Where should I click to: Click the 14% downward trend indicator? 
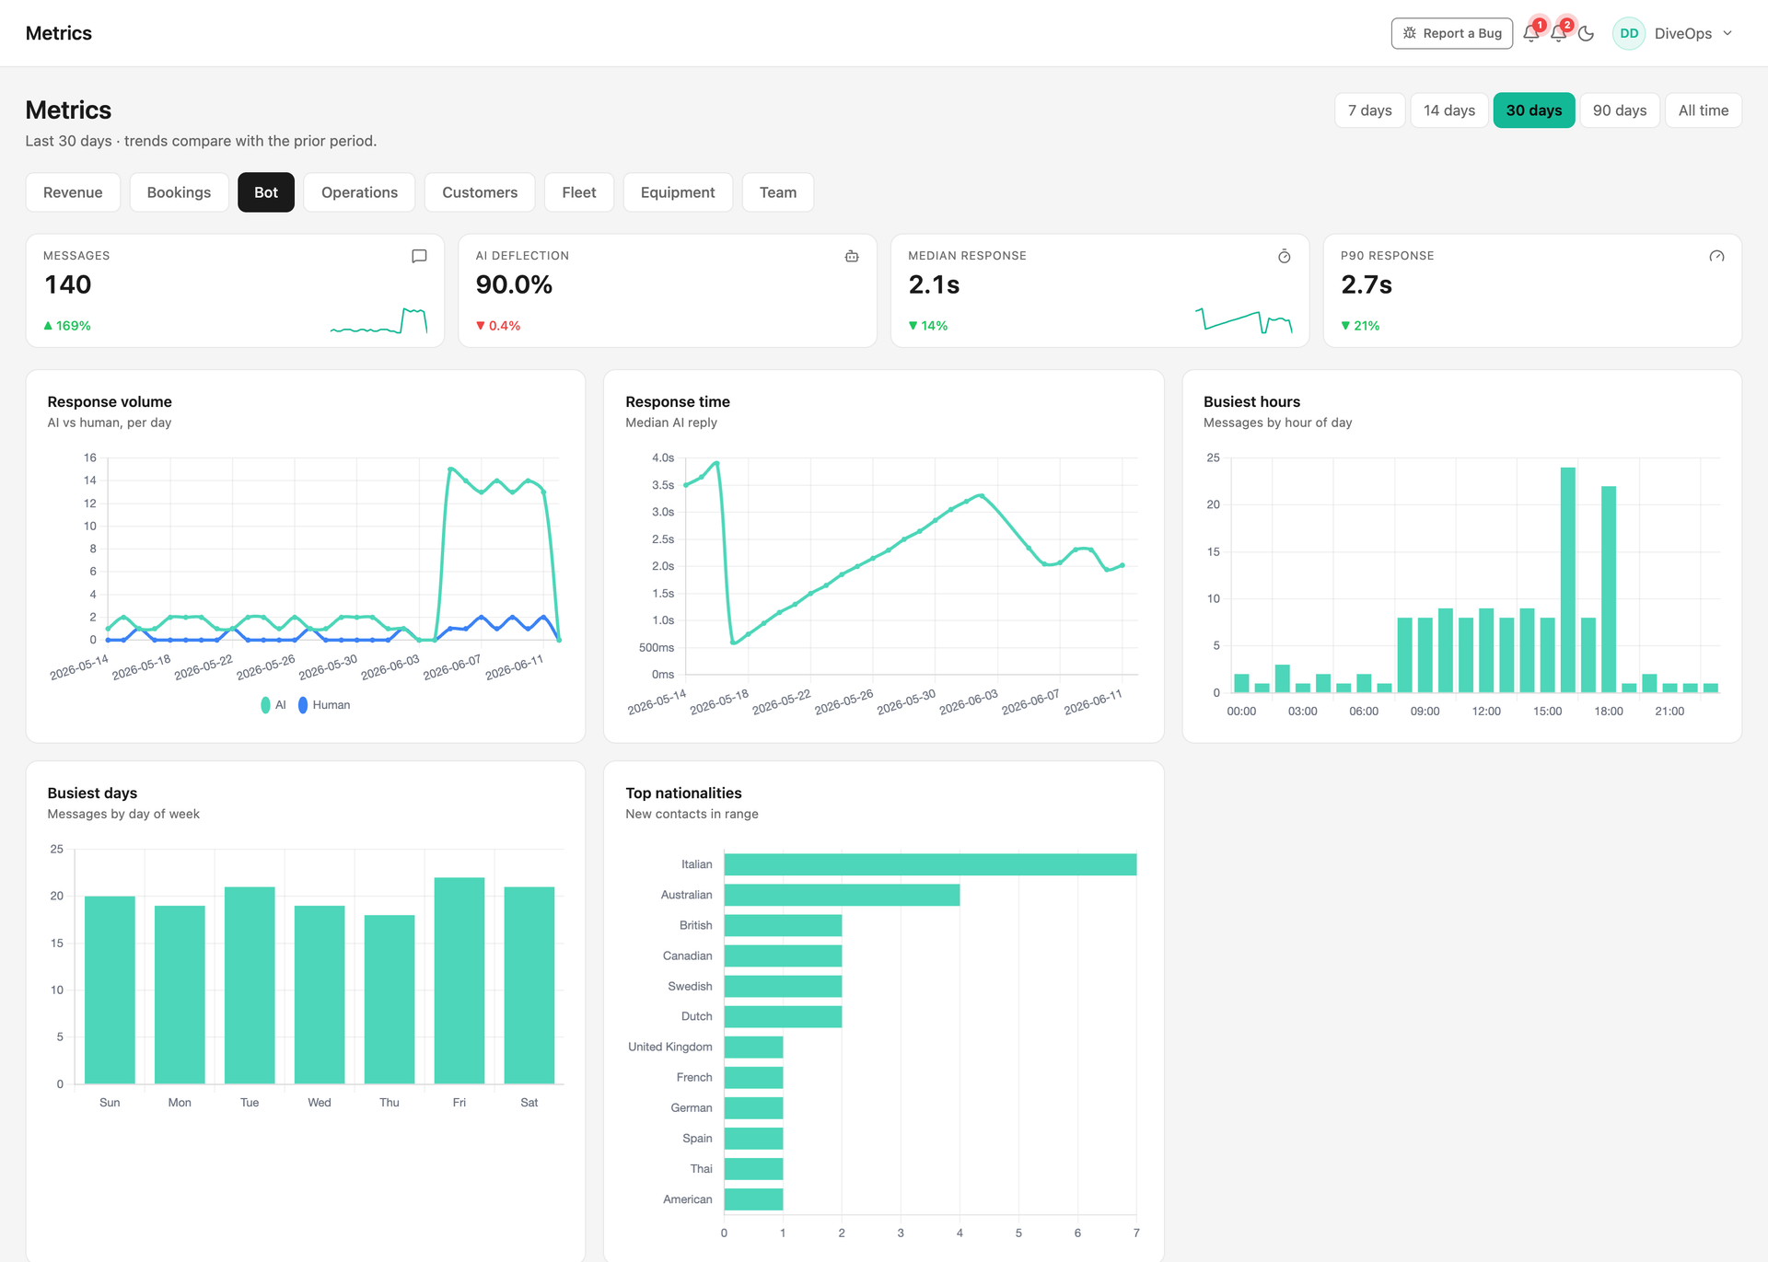pyautogui.click(x=928, y=326)
